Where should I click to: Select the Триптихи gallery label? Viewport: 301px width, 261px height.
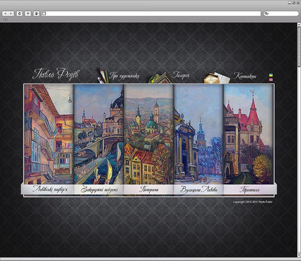coord(250,189)
